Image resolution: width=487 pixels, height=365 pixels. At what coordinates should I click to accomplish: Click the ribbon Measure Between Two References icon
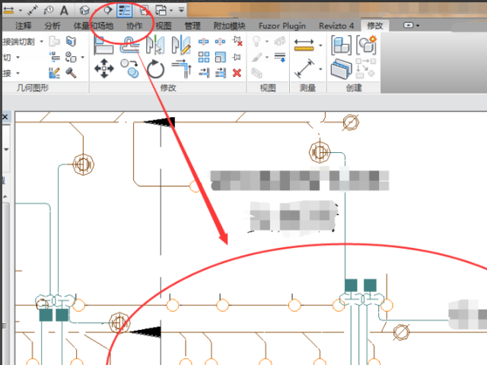304,46
